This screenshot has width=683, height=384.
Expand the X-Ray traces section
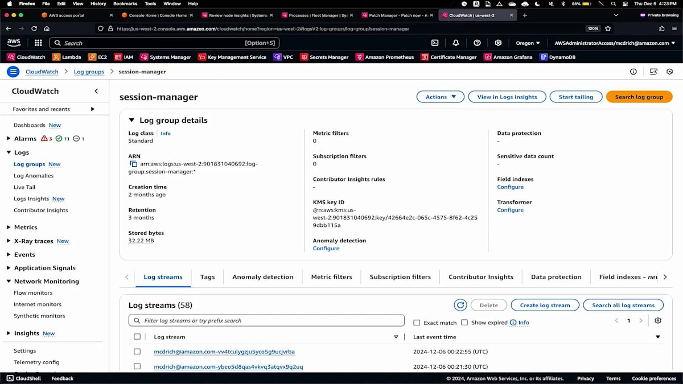(9, 241)
